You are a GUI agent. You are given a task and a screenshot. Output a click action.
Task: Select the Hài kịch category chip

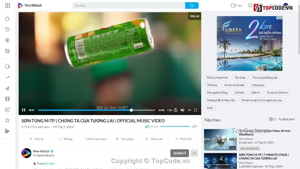pos(240,93)
